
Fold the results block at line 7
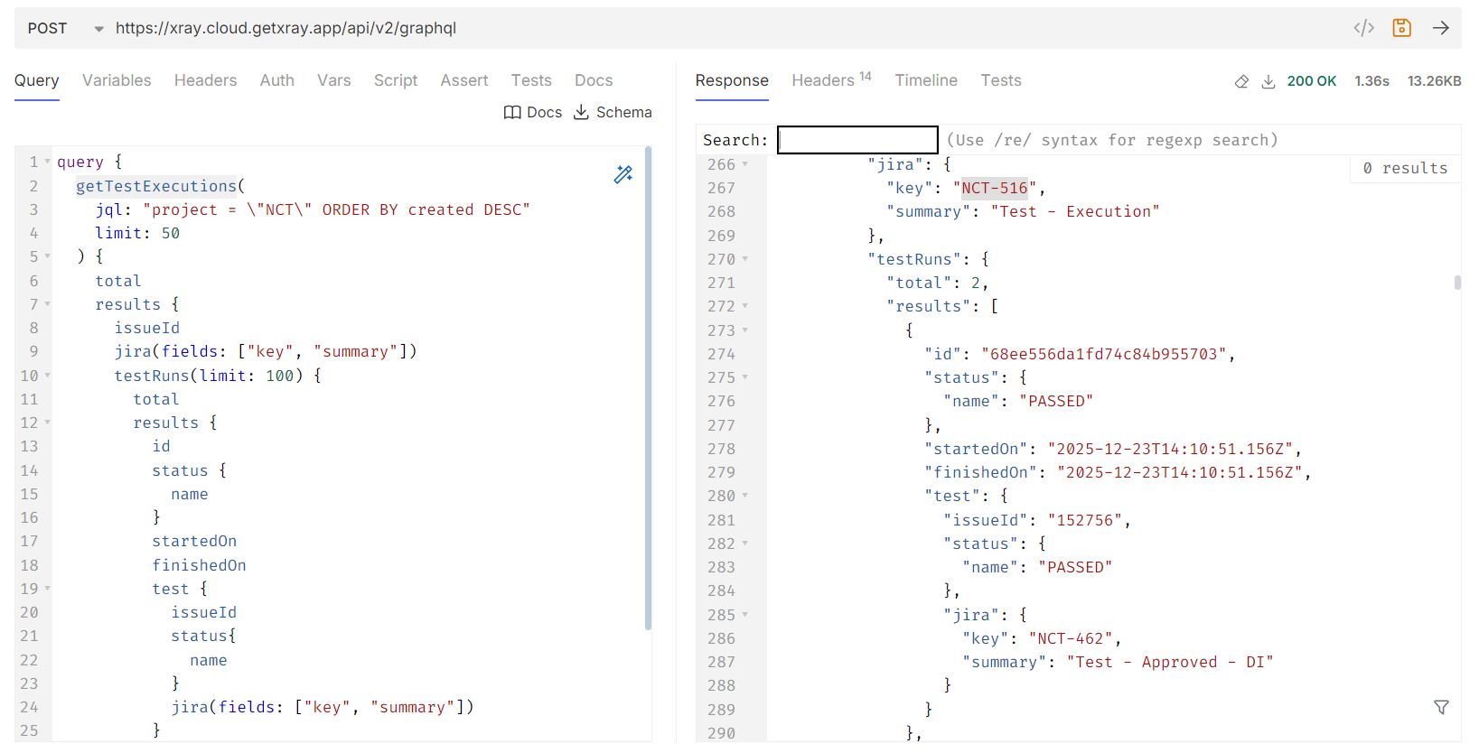pos(48,304)
